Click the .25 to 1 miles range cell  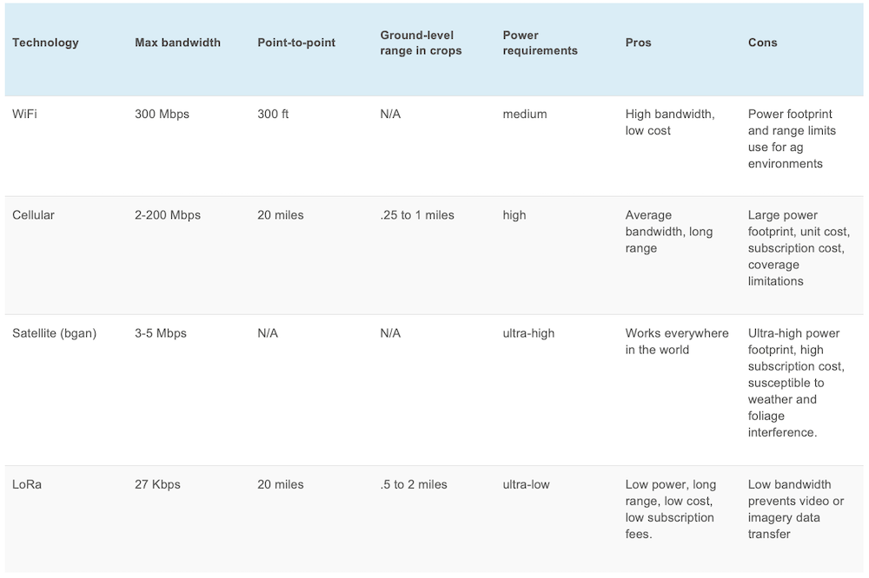tap(417, 215)
